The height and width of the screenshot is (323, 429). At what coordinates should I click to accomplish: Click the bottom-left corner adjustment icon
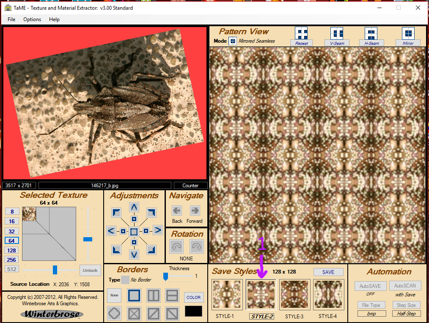116,250
